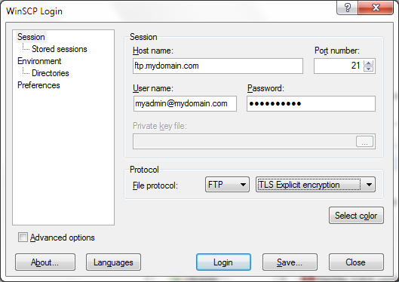
Task: Select the Session tree item
Action: (x=31, y=37)
